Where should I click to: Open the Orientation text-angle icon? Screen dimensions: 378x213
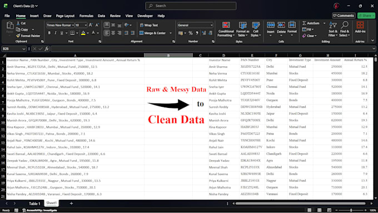click(127, 25)
